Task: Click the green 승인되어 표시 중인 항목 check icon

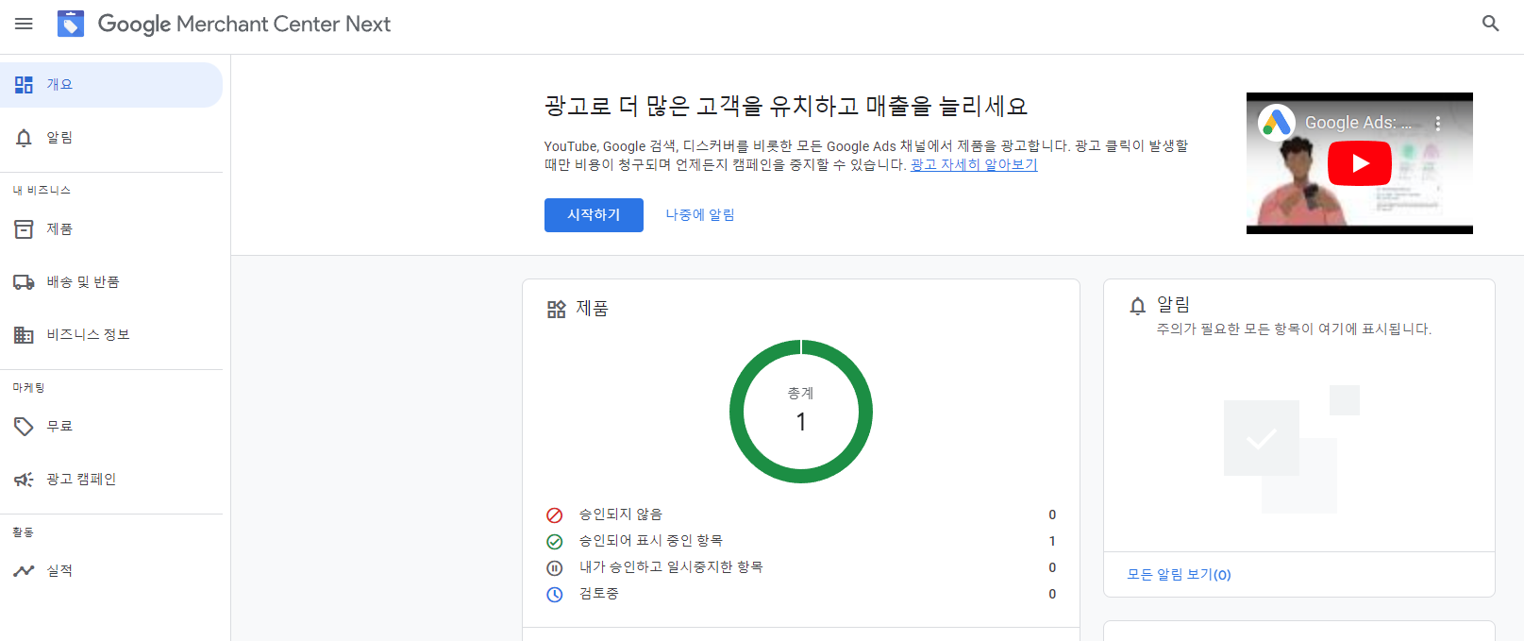Action: (555, 542)
